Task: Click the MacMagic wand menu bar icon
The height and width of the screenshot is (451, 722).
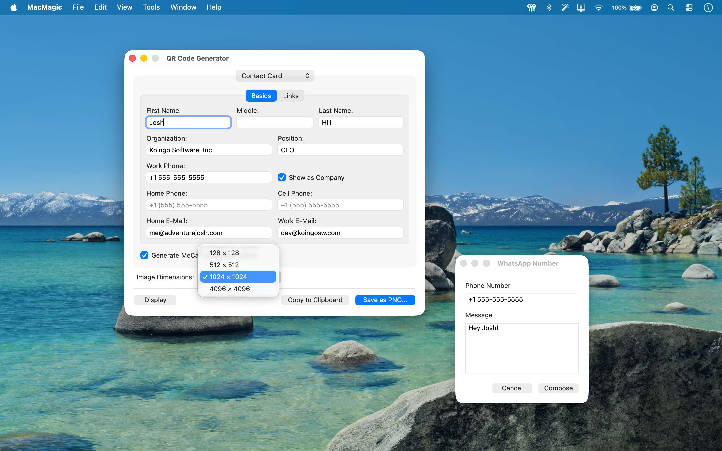Action: [565, 8]
